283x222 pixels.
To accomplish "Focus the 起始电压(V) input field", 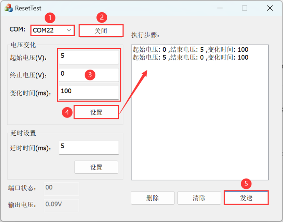I will (89, 57).
